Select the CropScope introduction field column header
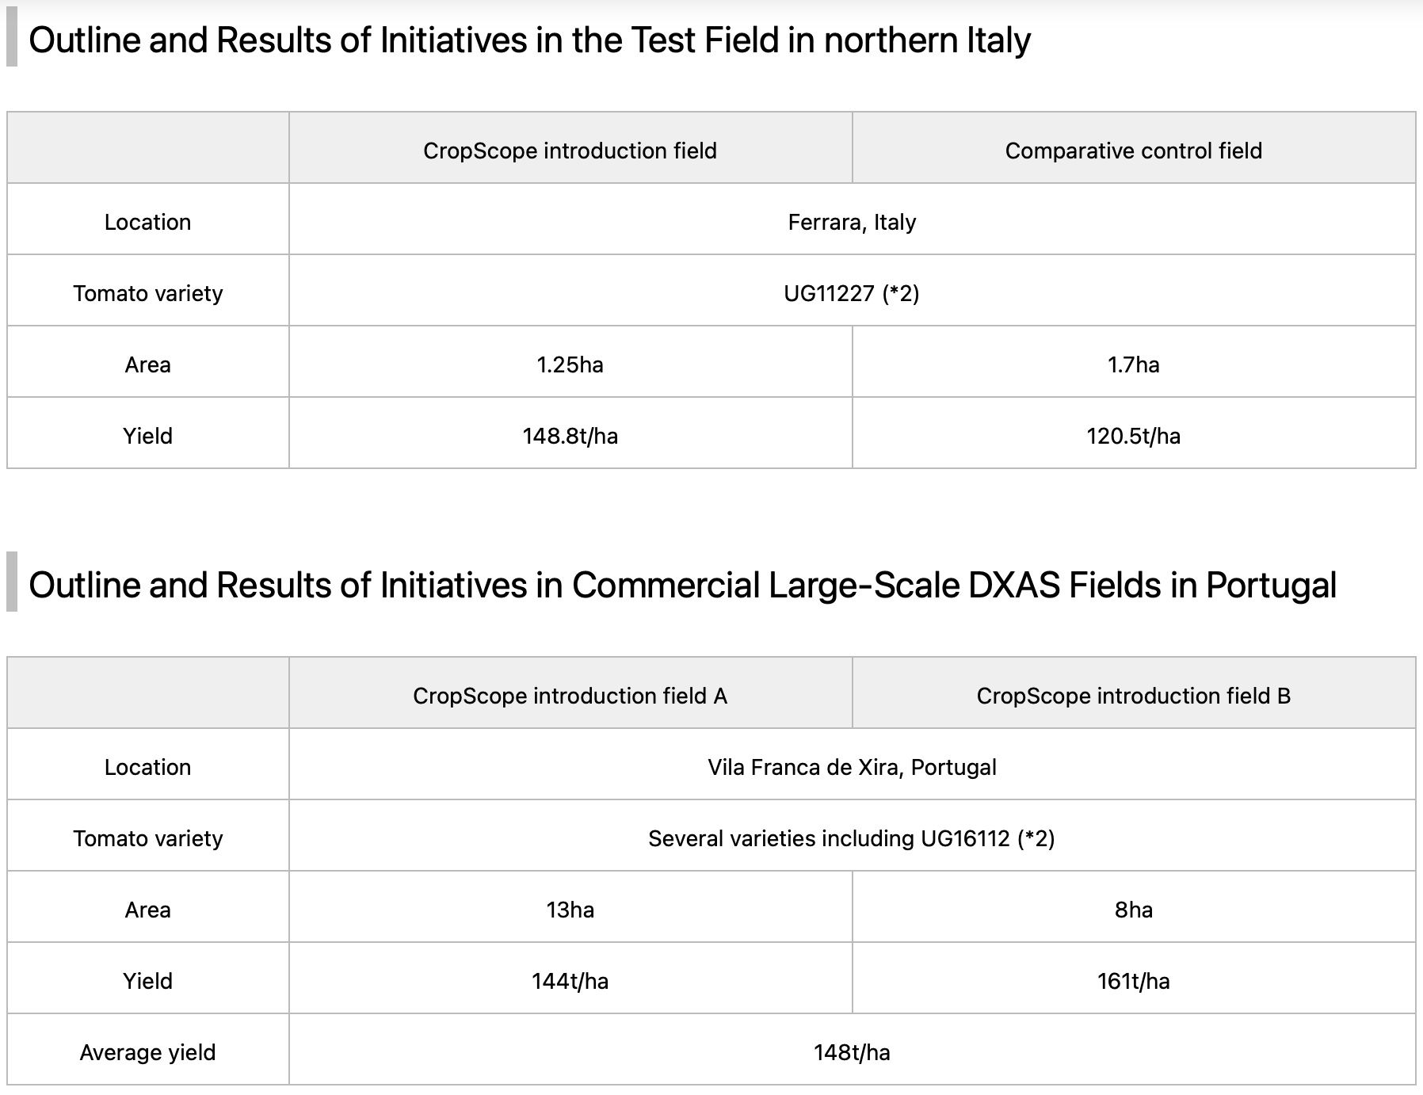 pos(570,148)
